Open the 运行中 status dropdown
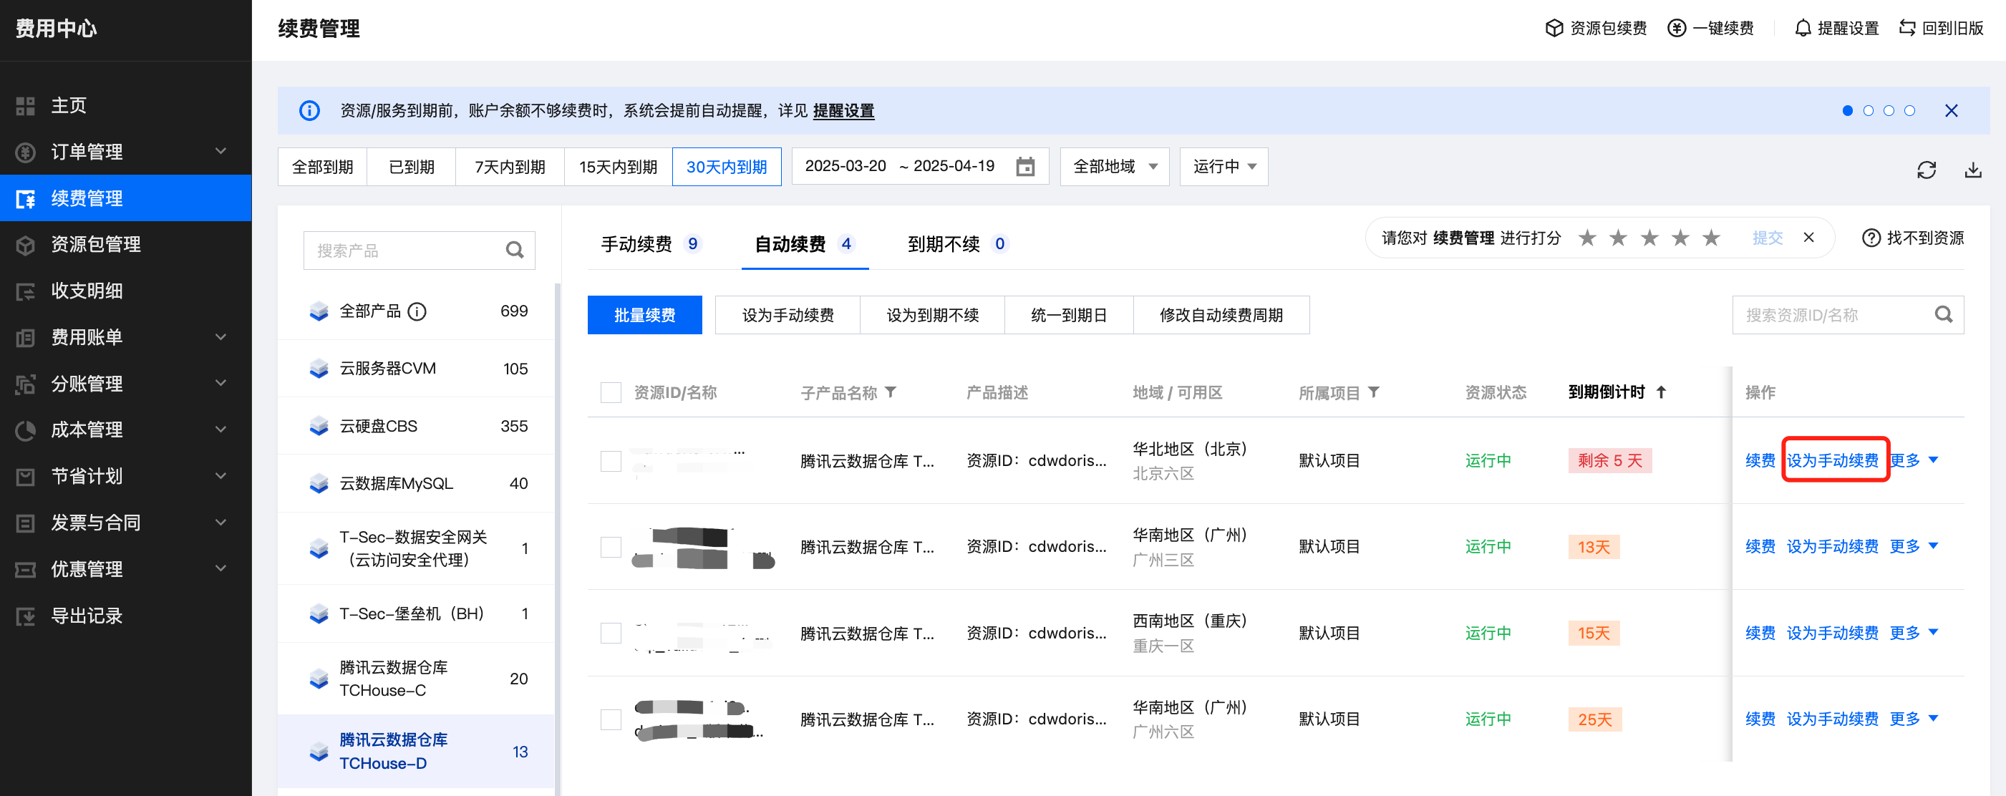Viewport: 2006px width, 796px height. tap(1223, 167)
